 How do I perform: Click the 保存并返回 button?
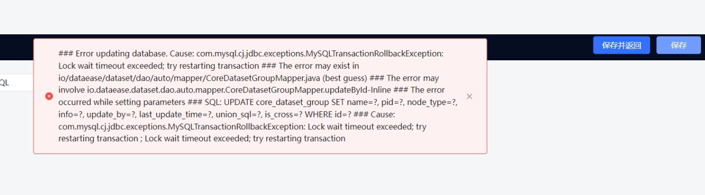click(621, 45)
